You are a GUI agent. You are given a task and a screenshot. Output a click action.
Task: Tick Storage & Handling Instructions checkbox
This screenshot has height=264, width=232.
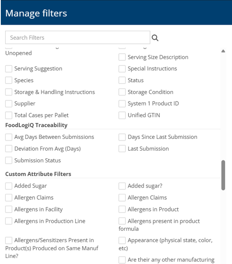(8, 92)
